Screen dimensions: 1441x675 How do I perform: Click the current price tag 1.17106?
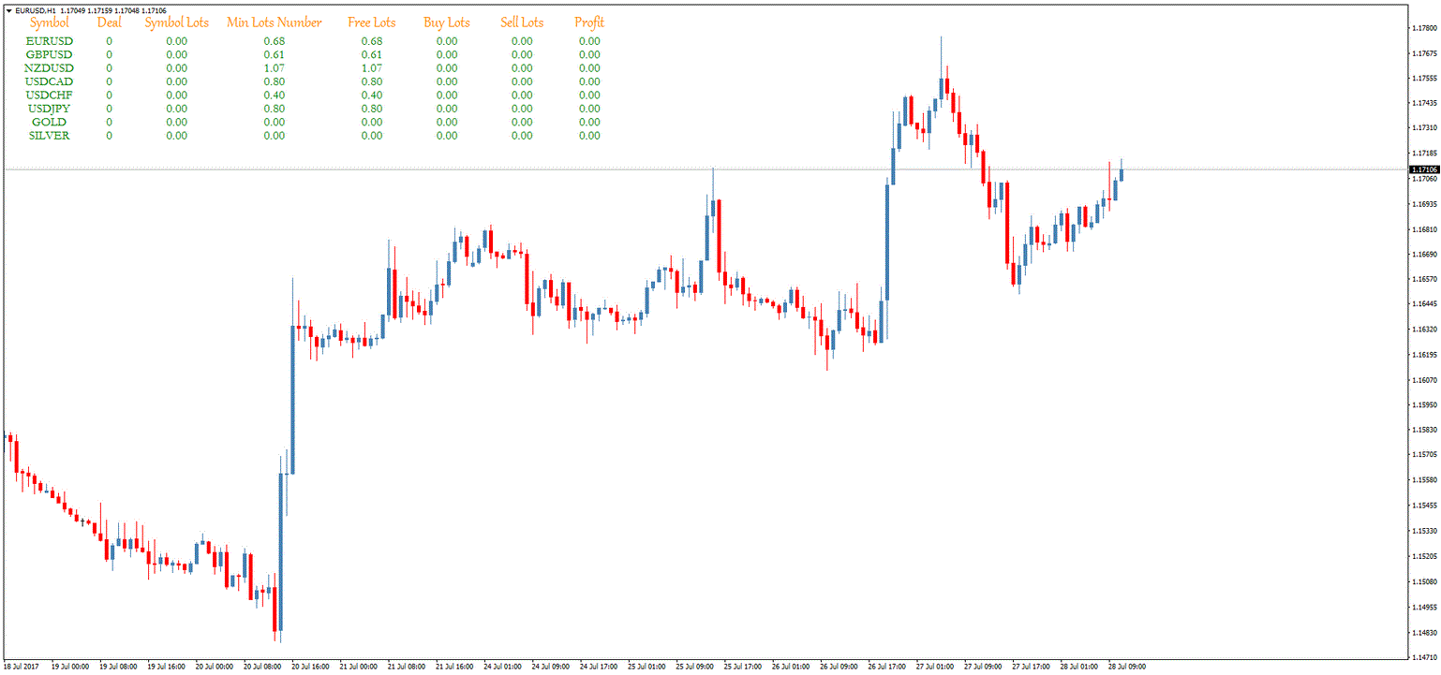point(1423,169)
